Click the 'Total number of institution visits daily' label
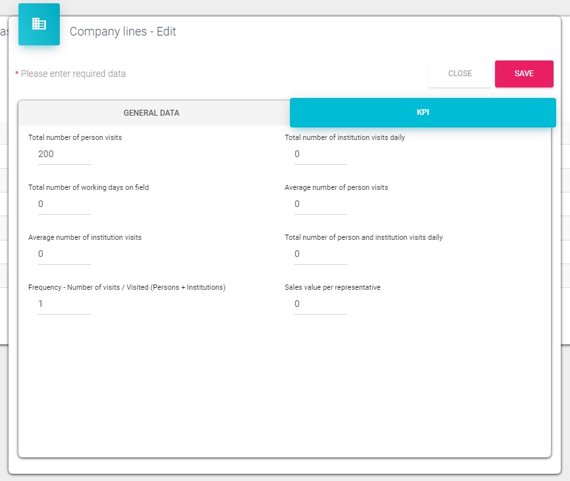The width and height of the screenshot is (570, 481). click(x=344, y=137)
